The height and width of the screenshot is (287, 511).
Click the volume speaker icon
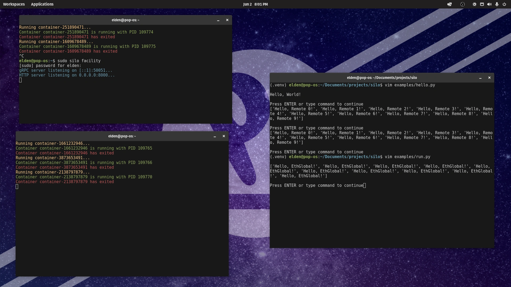point(489,4)
